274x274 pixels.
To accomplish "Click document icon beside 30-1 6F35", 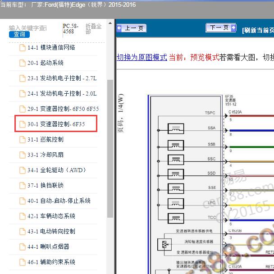I will coord(23,124).
